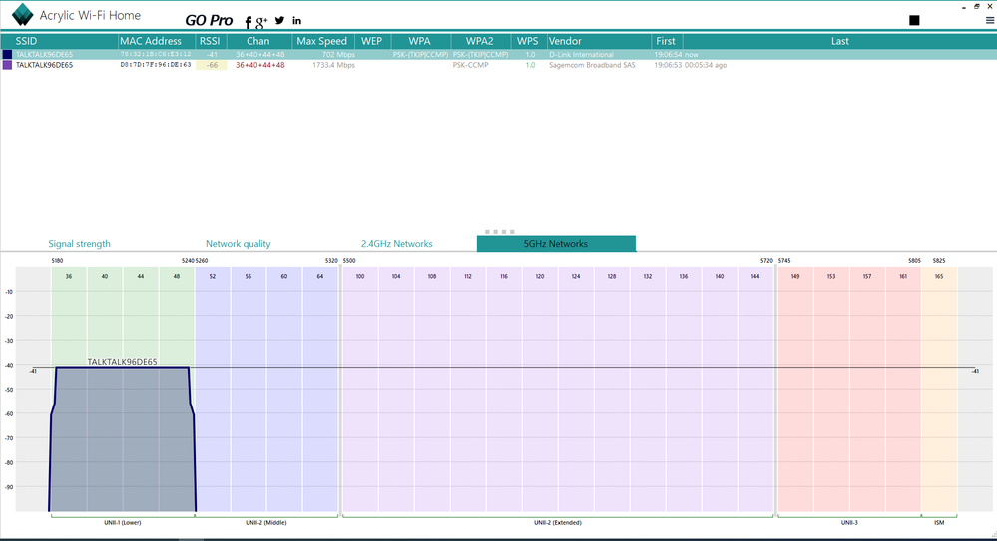Screen dimensions: 997x541
Task: Open the hamburger menu icon
Action: (x=990, y=20)
